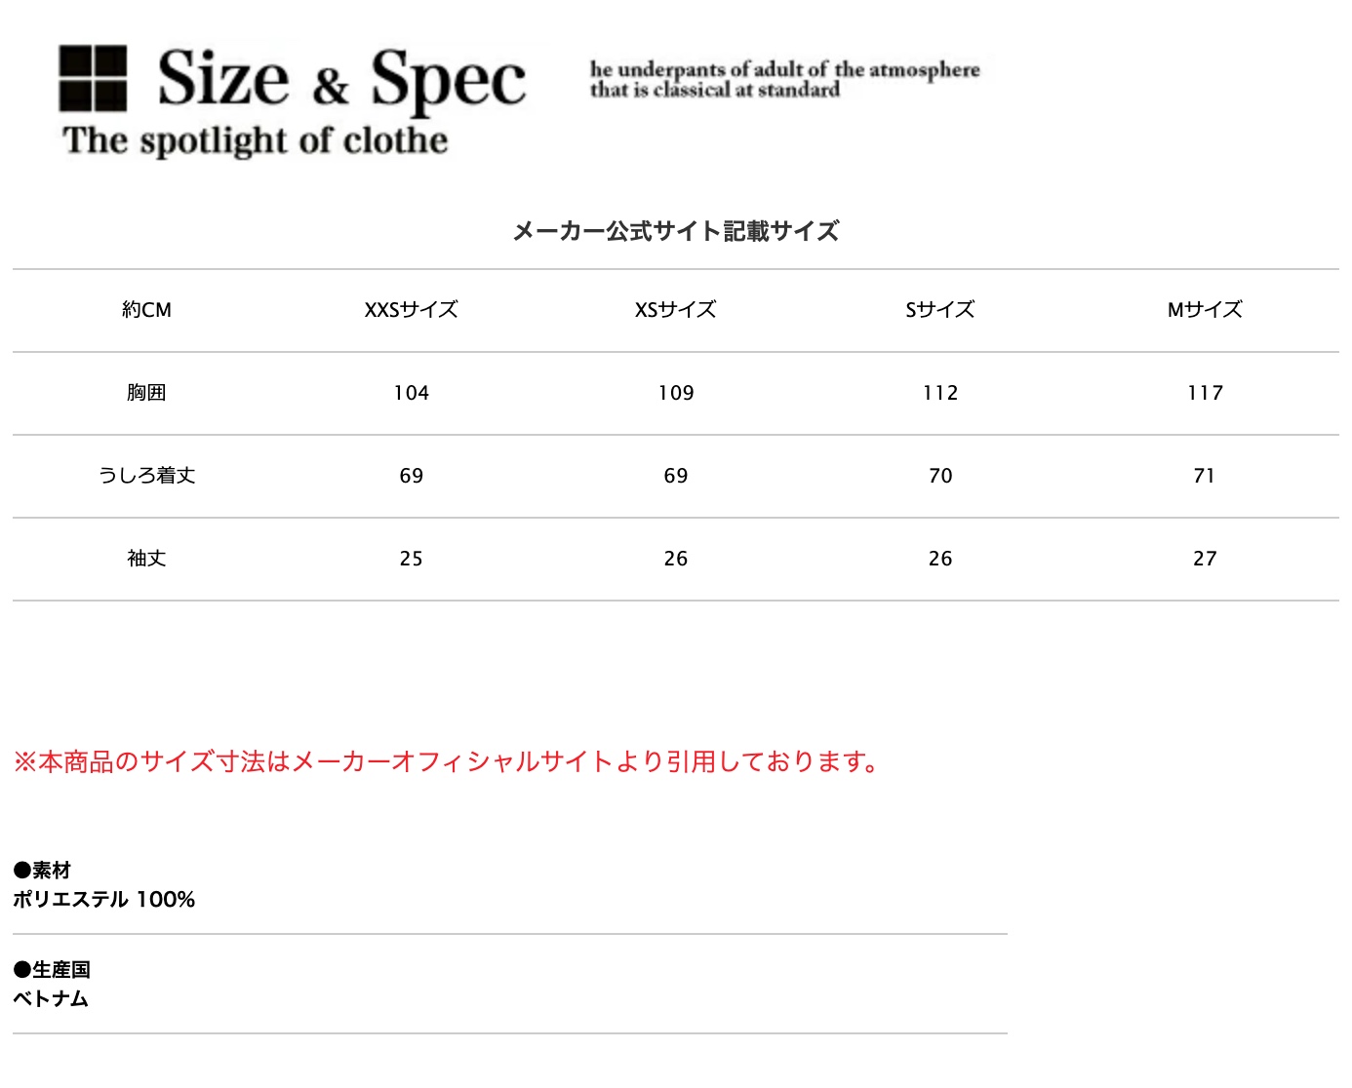Click the 袖丈 row label
1352x1088 pixels.
point(146,559)
